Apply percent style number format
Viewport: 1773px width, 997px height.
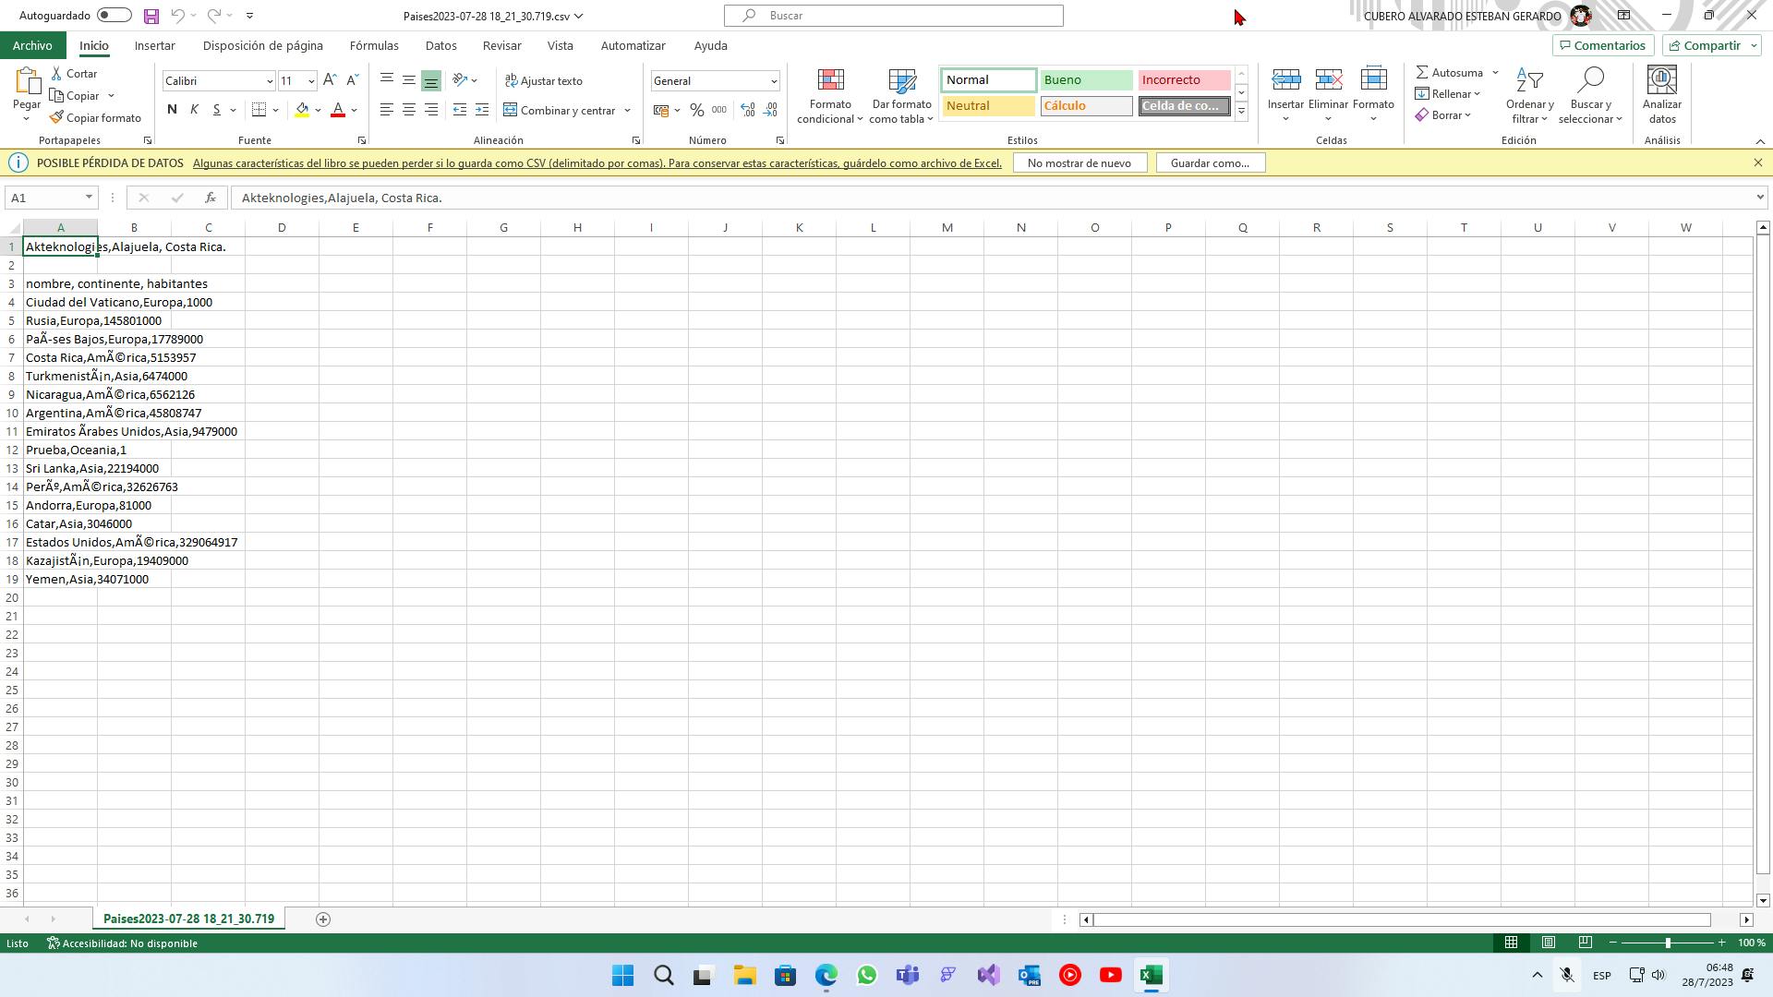696,110
